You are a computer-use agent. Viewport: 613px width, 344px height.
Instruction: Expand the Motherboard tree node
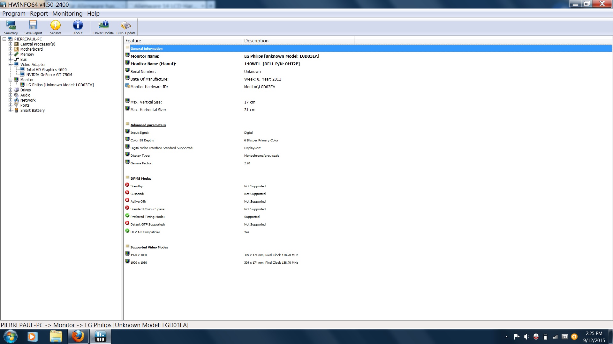[10, 49]
